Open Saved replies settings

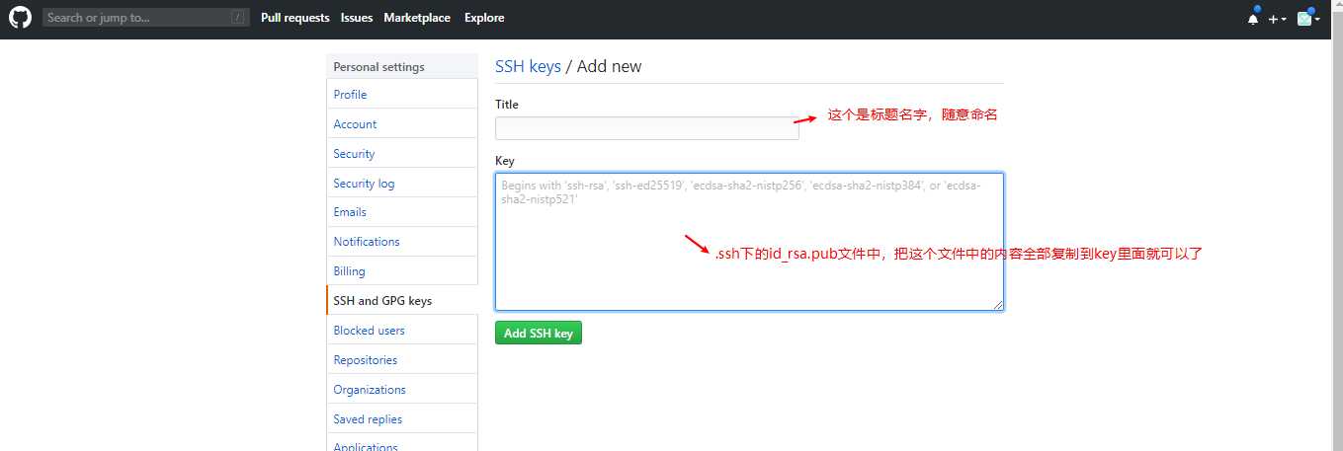click(402, 419)
